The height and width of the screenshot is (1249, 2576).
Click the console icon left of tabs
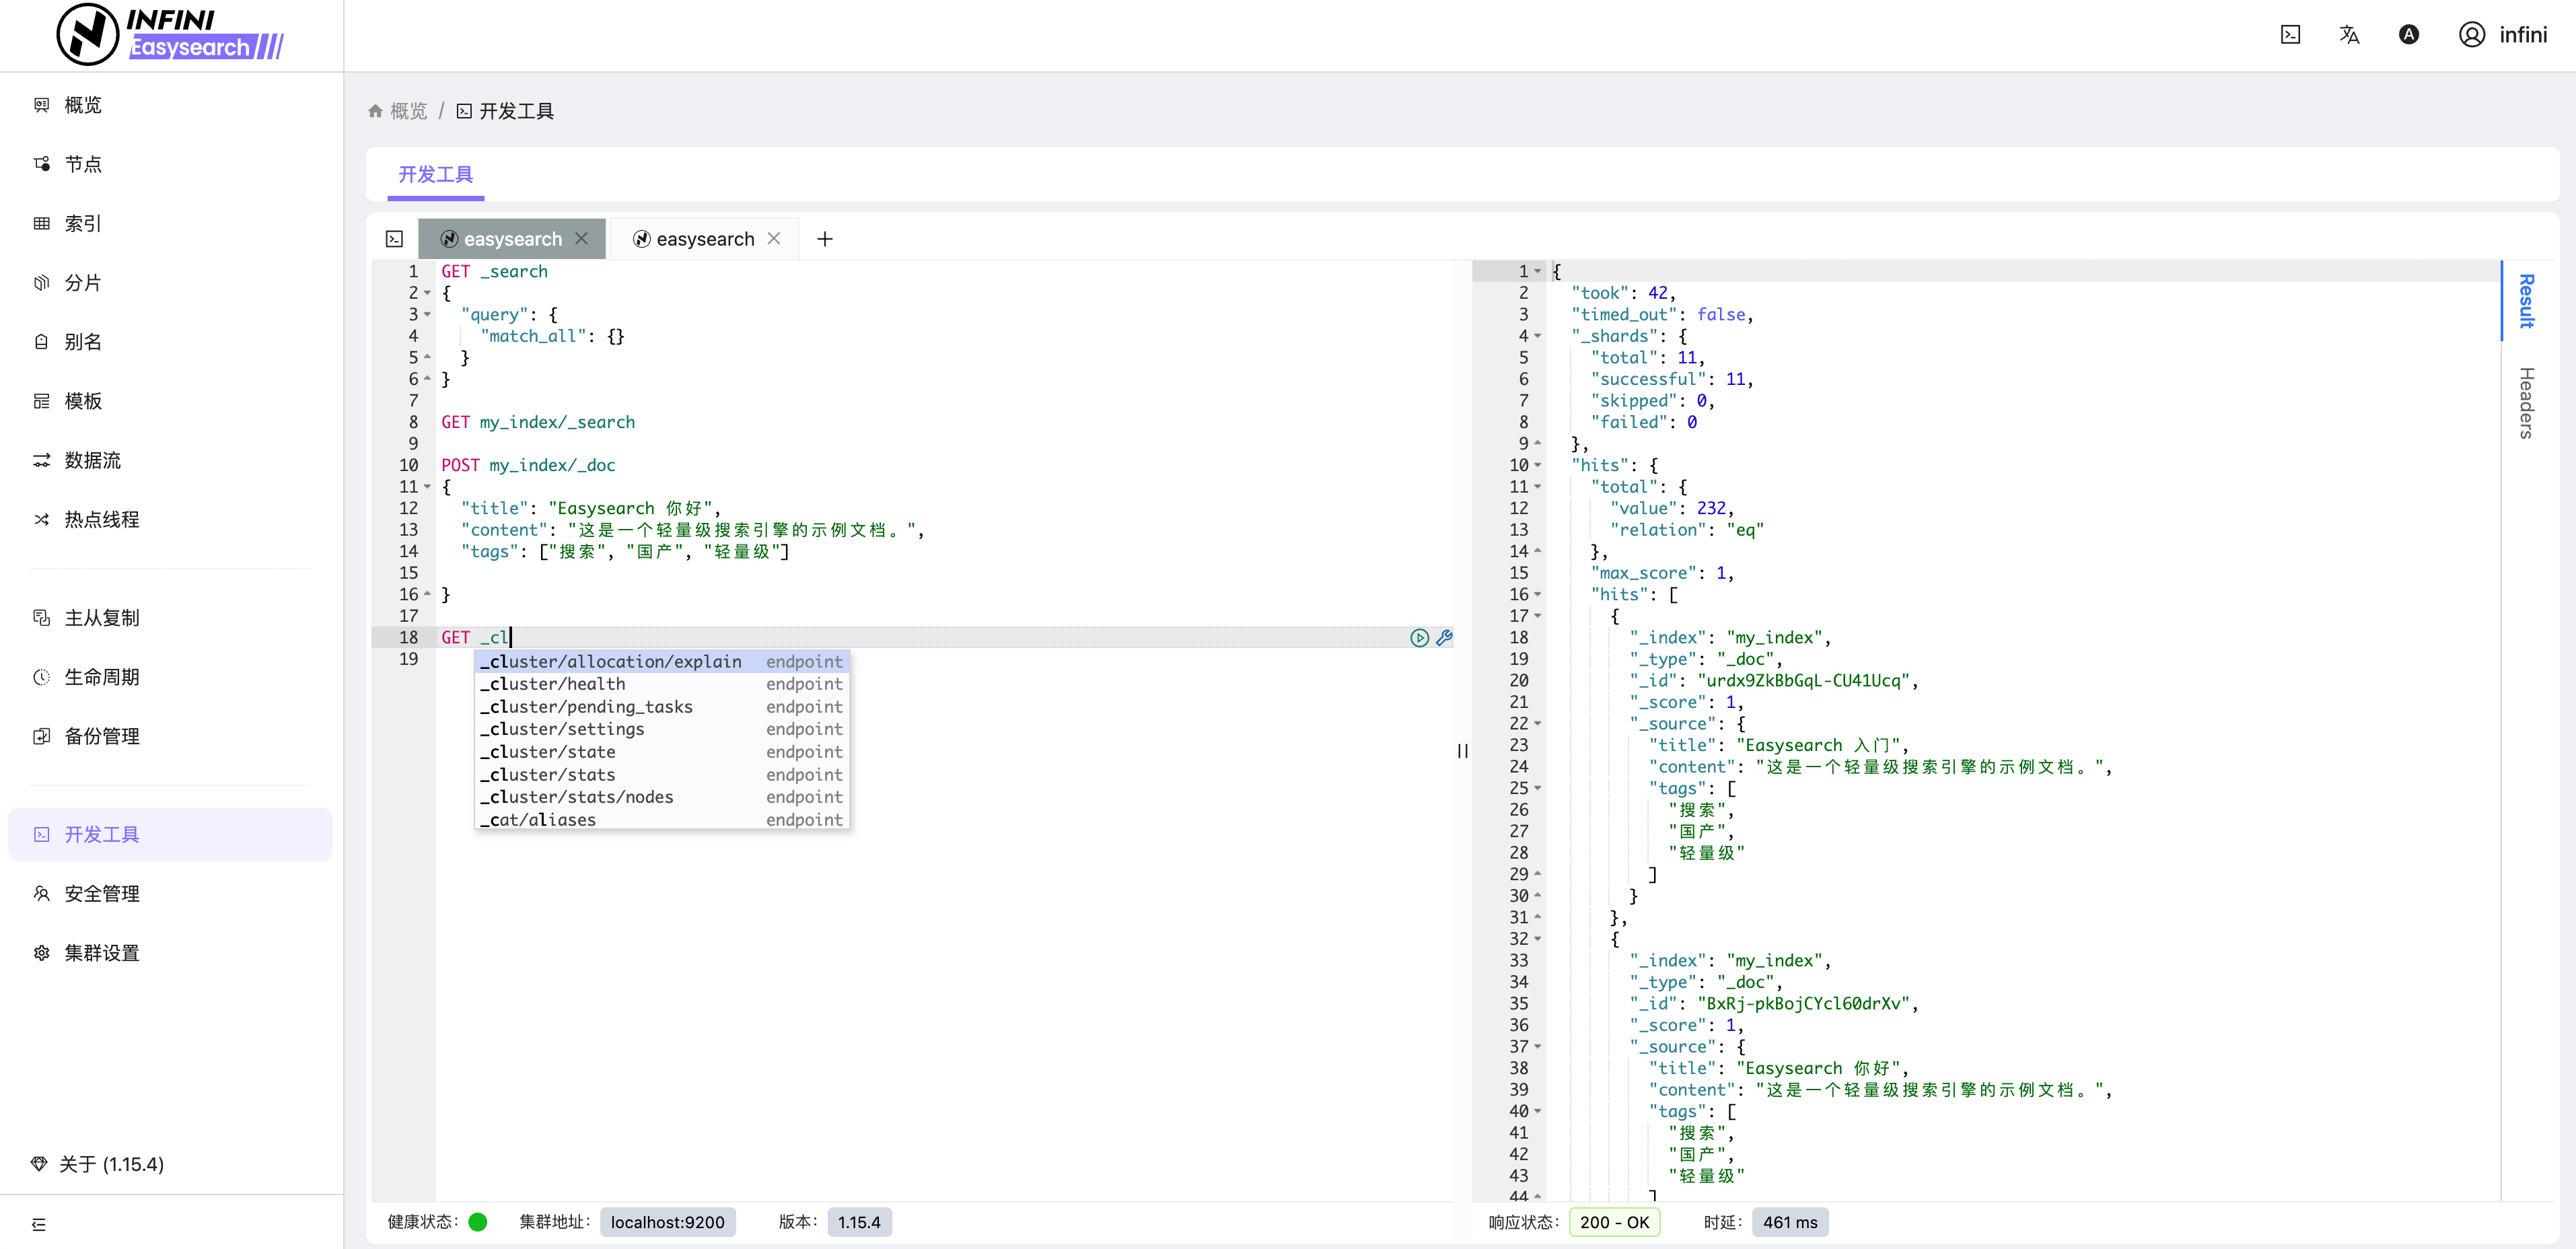point(394,239)
